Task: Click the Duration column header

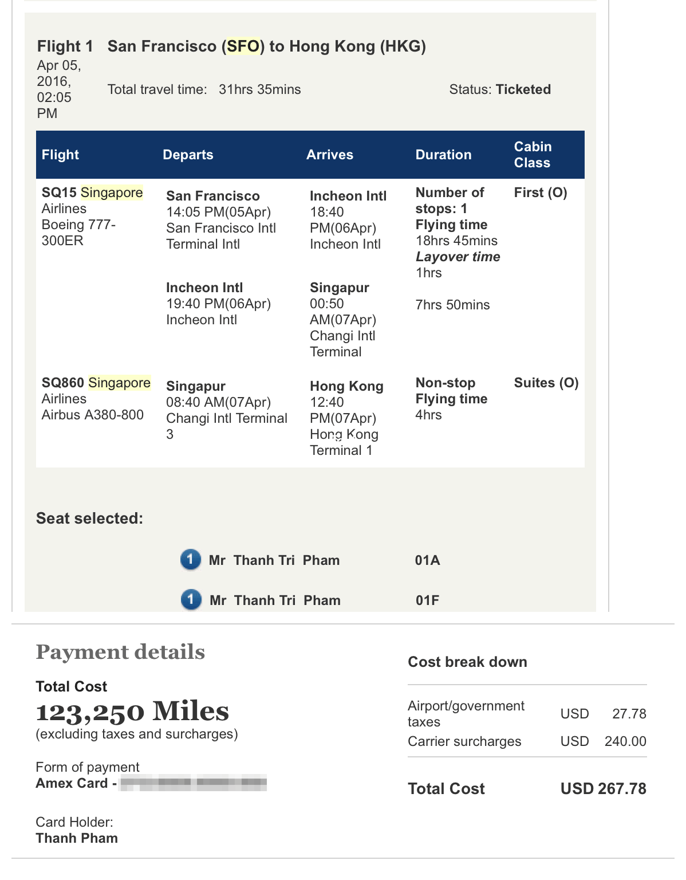Action: (444, 155)
